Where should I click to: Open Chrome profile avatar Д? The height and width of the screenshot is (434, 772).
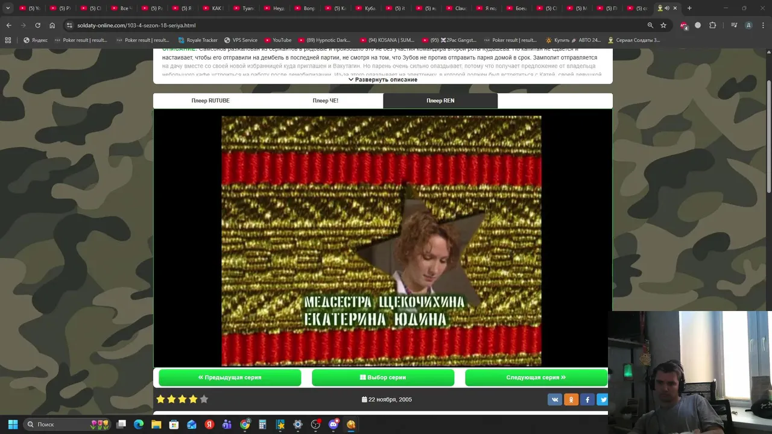coord(748,25)
